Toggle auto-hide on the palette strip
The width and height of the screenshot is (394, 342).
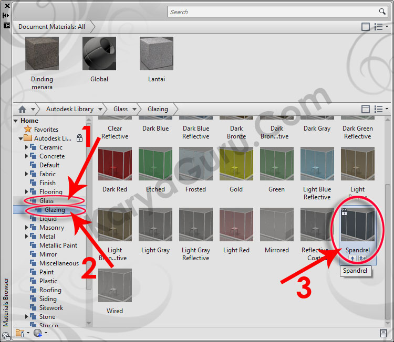point(6,16)
